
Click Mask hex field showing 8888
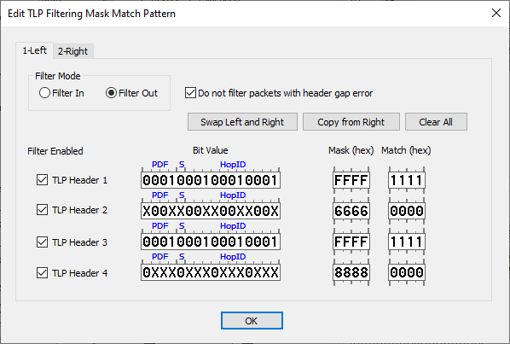[x=351, y=272]
